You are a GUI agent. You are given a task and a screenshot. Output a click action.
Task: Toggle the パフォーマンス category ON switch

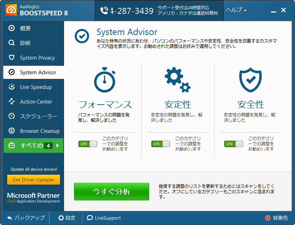88,144
